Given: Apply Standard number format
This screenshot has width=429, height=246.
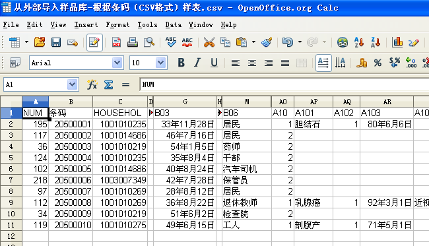Looking at the screenshot, I should [x=395, y=63].
